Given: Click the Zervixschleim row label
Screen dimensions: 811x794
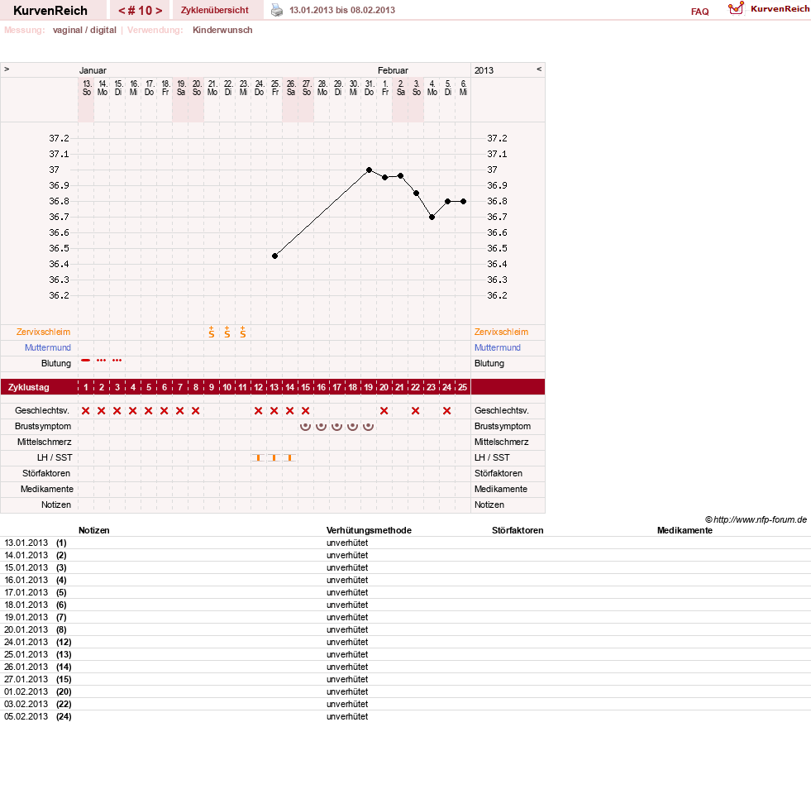Looking at the screenshot, I should (44, 332).
